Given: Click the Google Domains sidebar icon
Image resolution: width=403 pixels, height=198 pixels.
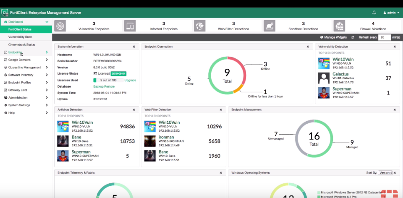Looking at the screenshot, I should tap(5, 60).
